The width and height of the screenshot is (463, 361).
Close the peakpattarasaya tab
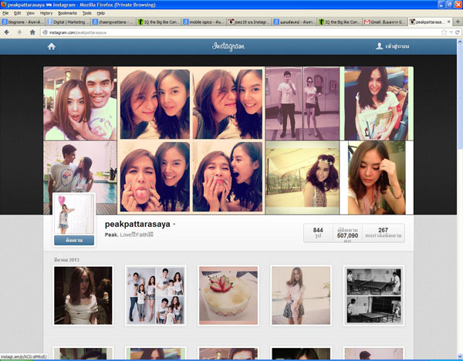coord(449,22)
